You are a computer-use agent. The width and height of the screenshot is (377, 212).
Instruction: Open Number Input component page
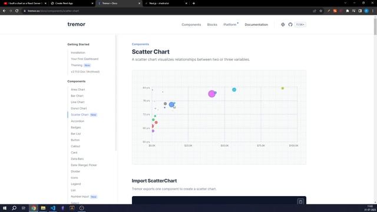80,197
